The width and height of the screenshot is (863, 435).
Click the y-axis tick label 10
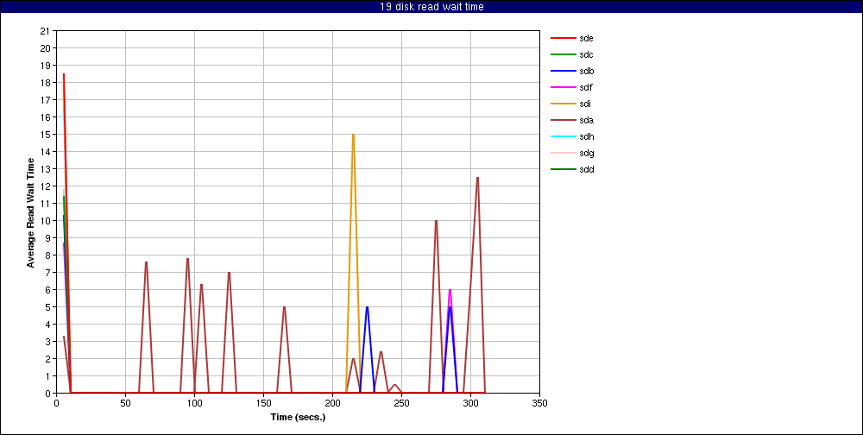point(46,221)
